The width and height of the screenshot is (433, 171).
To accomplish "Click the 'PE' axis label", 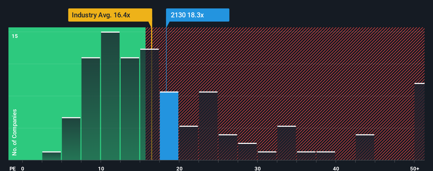I will tap(13, 168).
